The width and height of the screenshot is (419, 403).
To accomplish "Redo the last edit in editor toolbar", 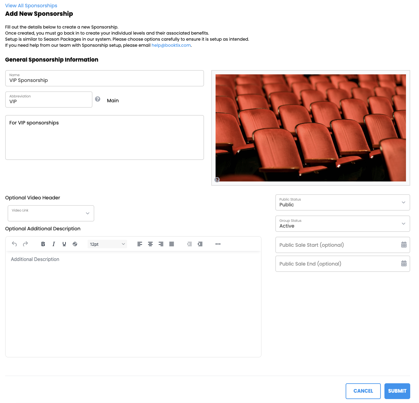I will [x=25, y=244].
